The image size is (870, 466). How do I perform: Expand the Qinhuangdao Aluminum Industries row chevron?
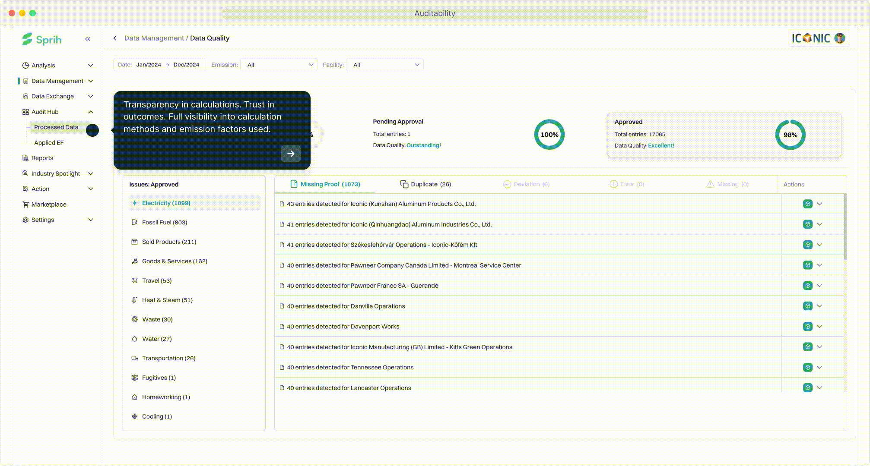pos(819,224)
